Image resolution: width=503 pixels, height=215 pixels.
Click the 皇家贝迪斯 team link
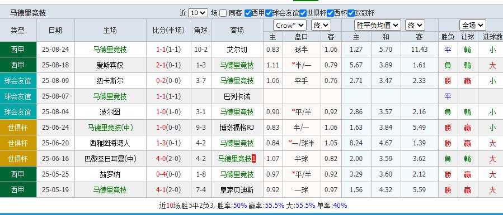(x=237, y=190)
